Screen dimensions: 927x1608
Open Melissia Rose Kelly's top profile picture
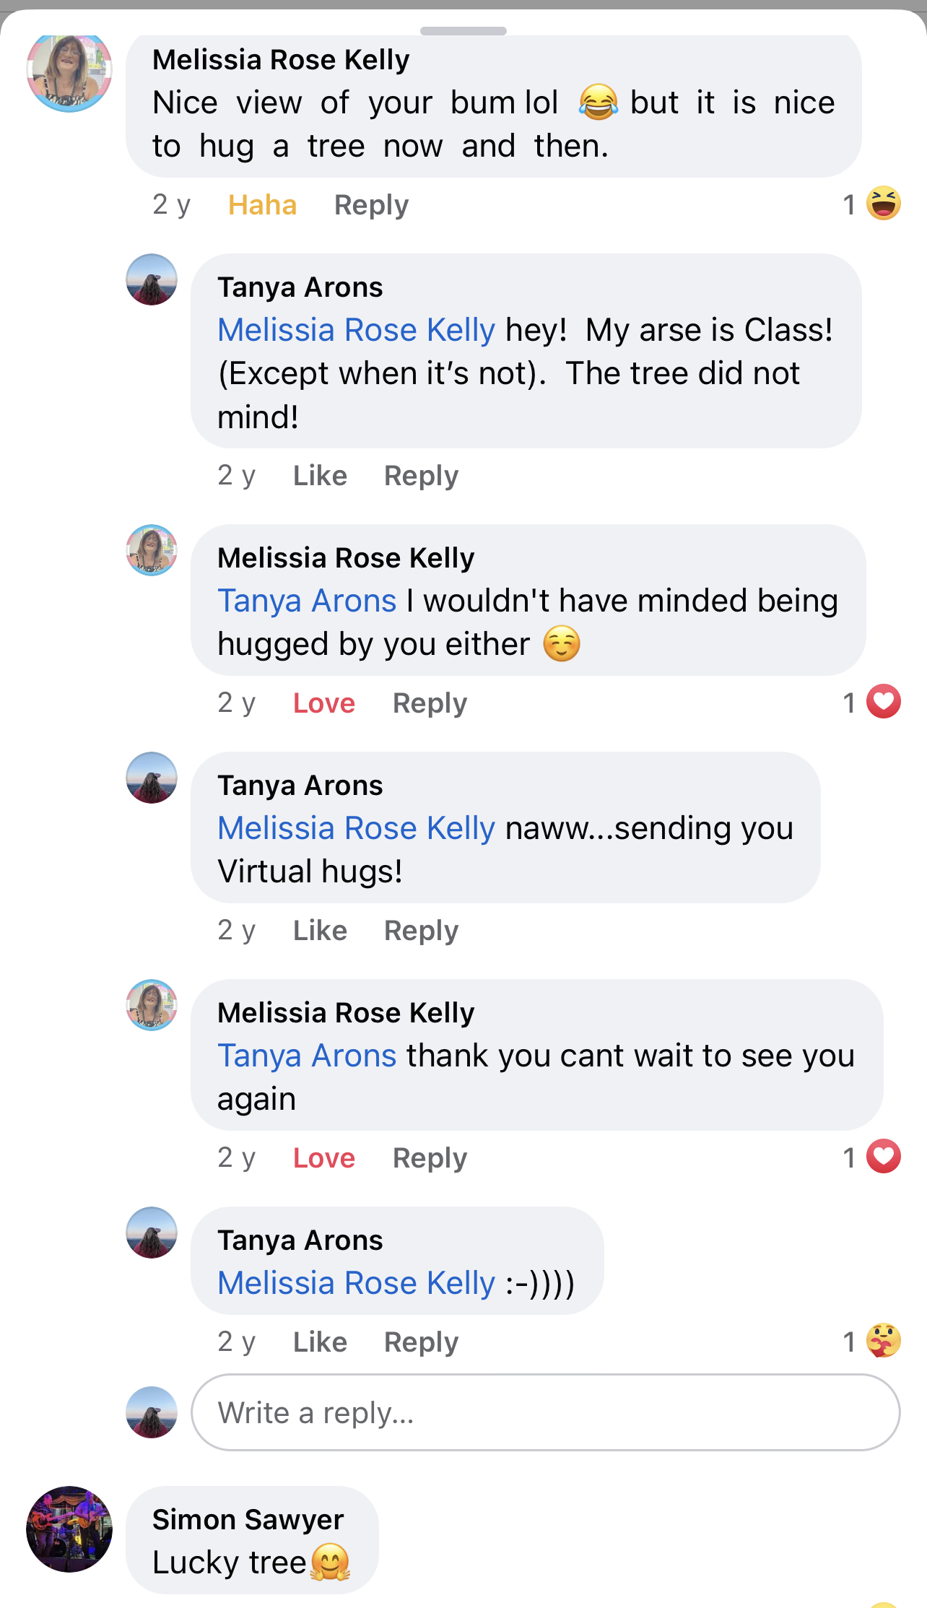tap(69, 70)
